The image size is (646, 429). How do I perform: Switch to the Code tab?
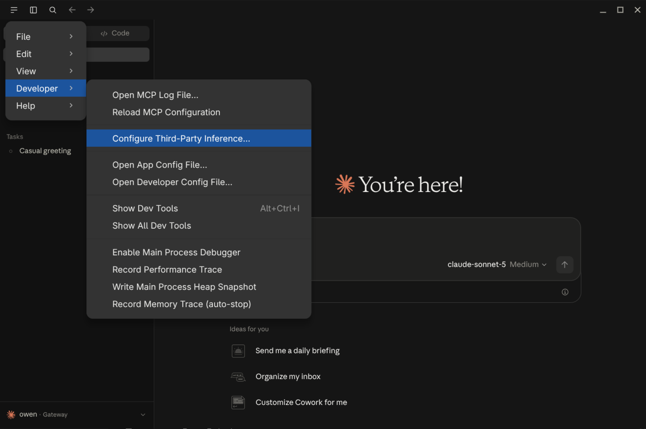tap(115, 33)
